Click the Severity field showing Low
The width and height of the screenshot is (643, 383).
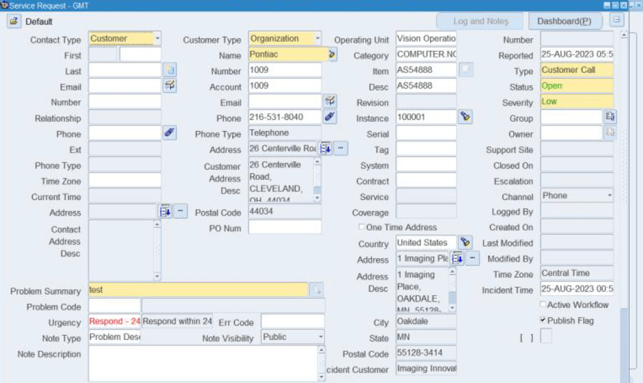[577, 101]
